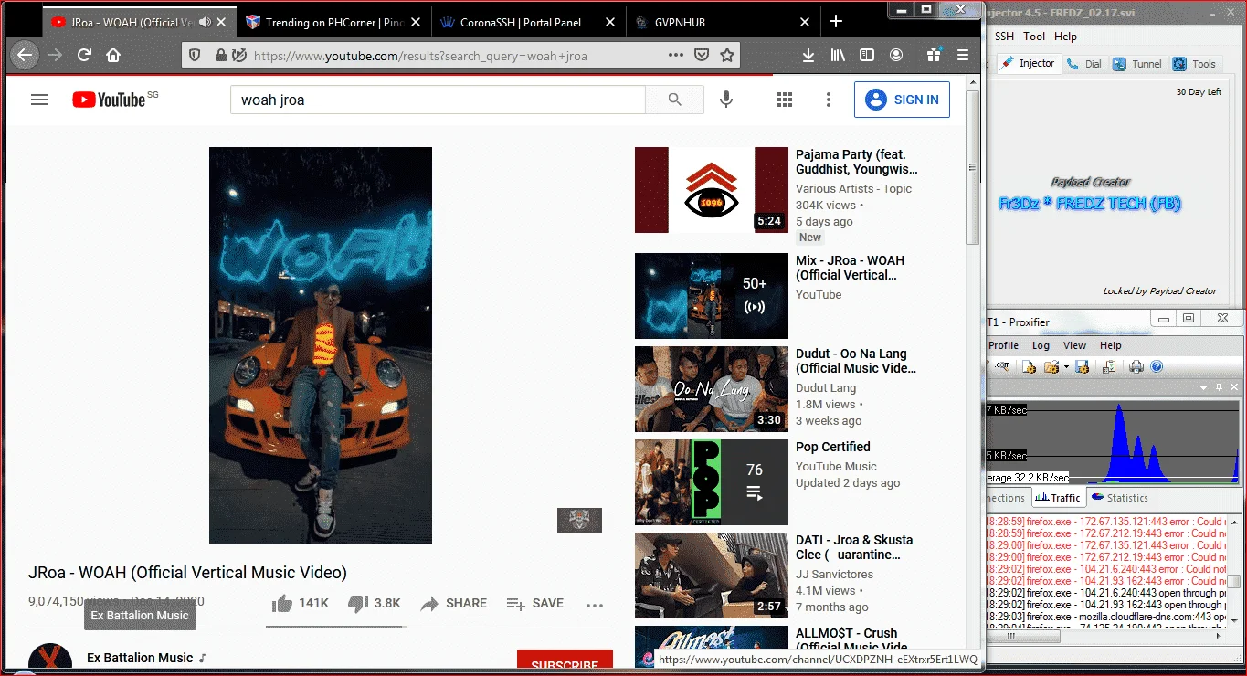Toggle Firefox sidebar view
This screenshot has width=1247, height=676.
pos(867,56)
